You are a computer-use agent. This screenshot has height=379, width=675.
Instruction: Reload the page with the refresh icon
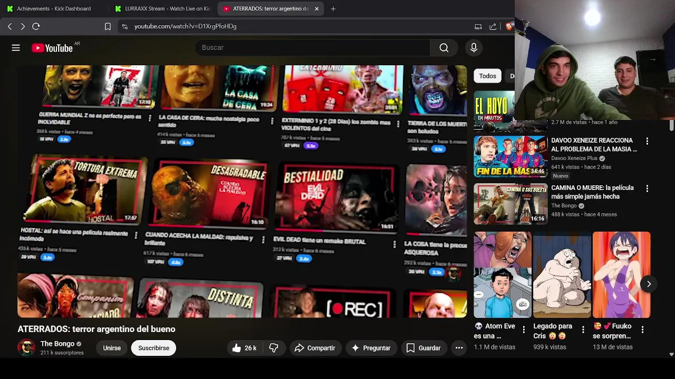coord(36,26)
